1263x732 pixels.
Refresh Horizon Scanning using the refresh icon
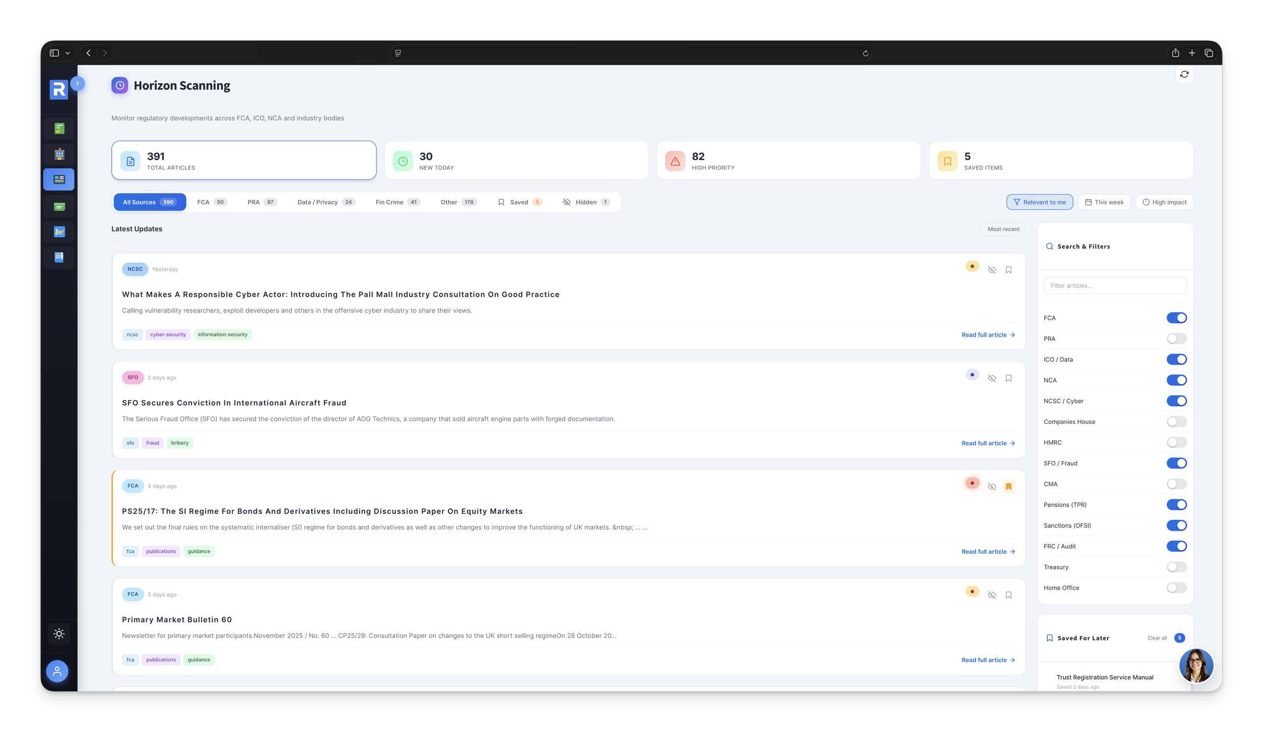tap(1185, 74)
